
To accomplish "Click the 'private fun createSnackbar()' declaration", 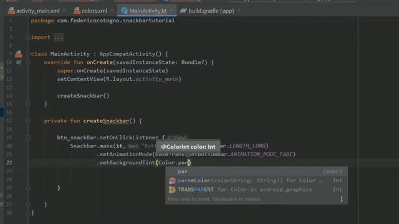I will [90, 121].
